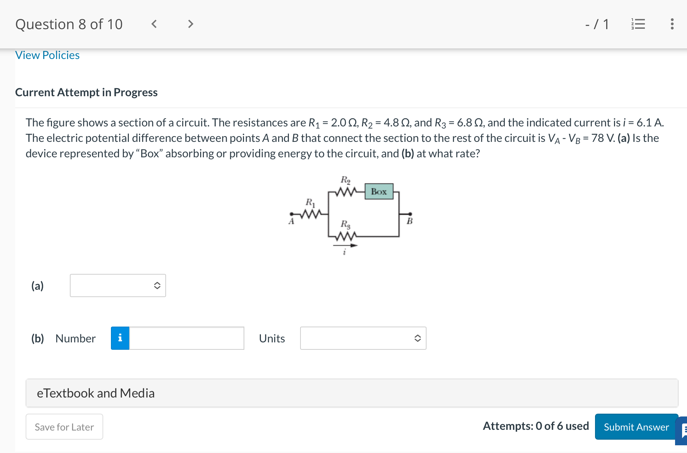Click the (a) selection box chevron
Viewport: 687px width, 453px height.
click(157, 285)
